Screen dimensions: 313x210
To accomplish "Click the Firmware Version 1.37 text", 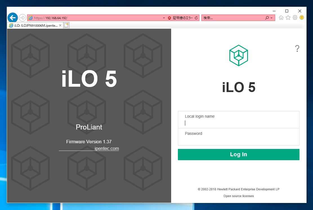I will click(x=89, y=142).
